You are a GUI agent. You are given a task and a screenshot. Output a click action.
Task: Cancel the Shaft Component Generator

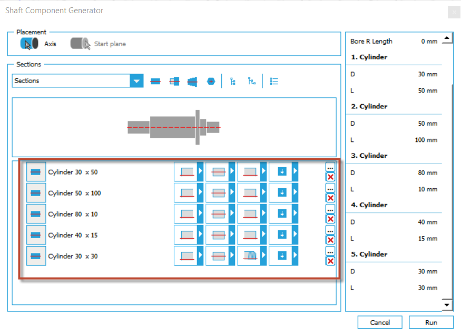(379, 322)
